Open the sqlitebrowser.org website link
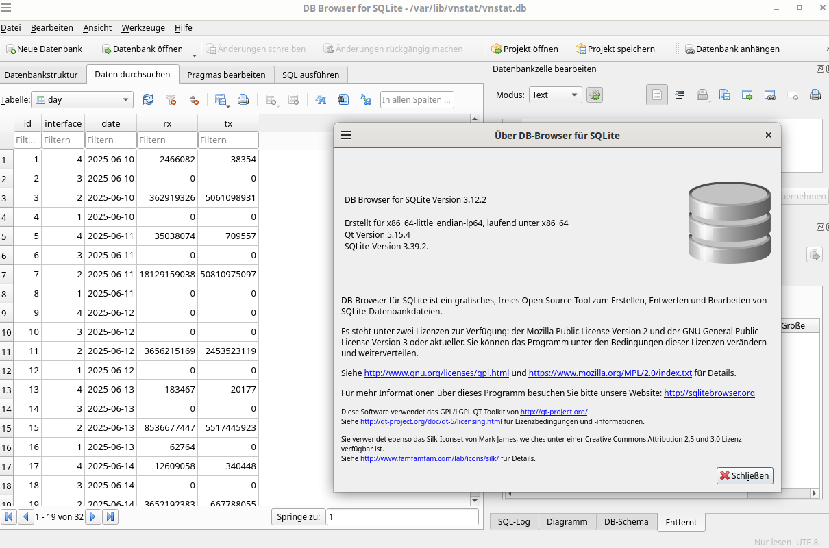This screenshot has height=548, width=829. pos(709,393)
